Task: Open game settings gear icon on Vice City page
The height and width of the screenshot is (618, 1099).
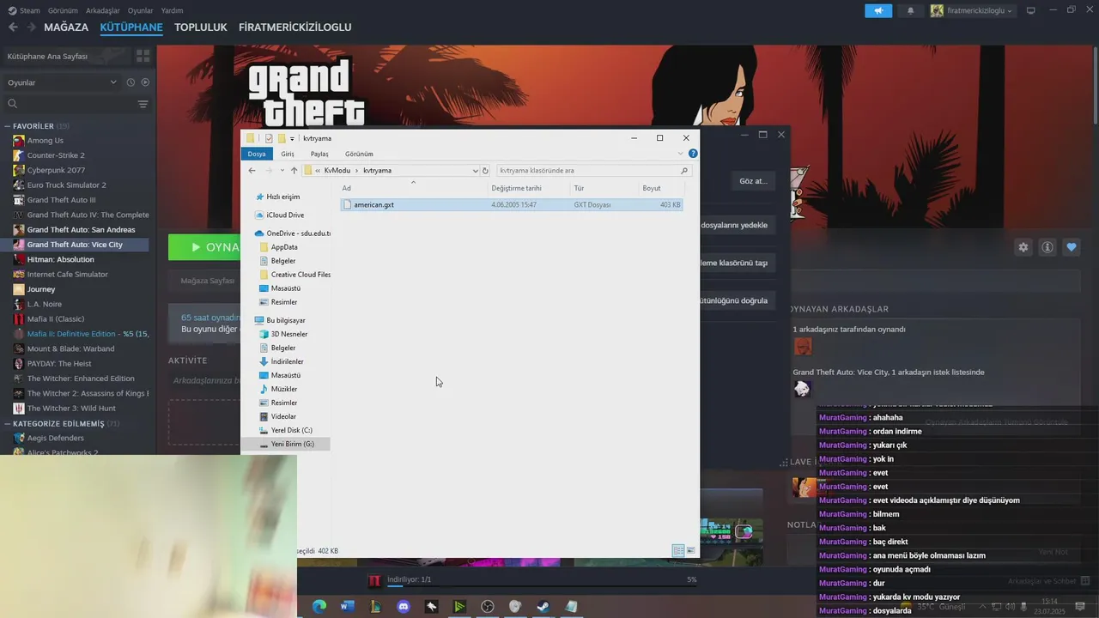Action: click(x=1023, y=247)
